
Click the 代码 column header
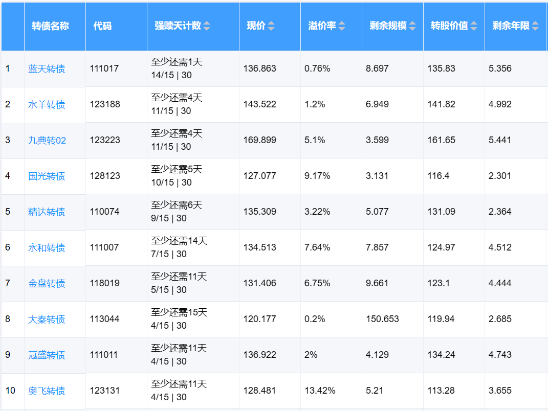point(102,26)
